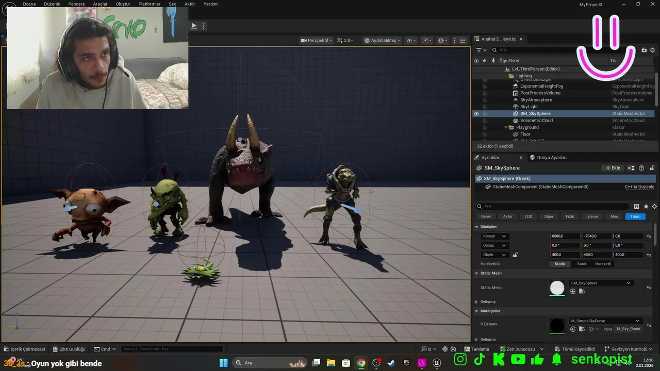This screenshot has height=371, width=660.
Task: Select the Fizik filter tab
Action: coord(570,216)
